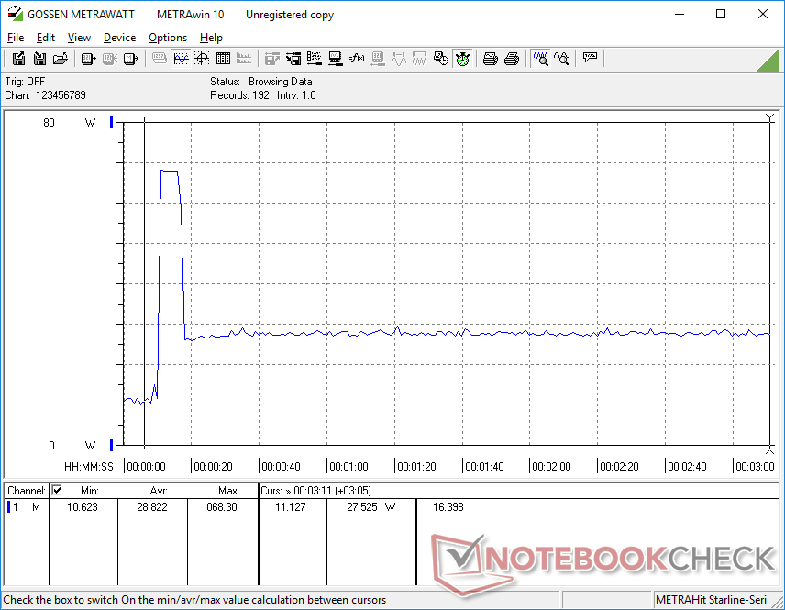Open the f(x) formula function icon
785x610 pixels.
tap(357, 59)
